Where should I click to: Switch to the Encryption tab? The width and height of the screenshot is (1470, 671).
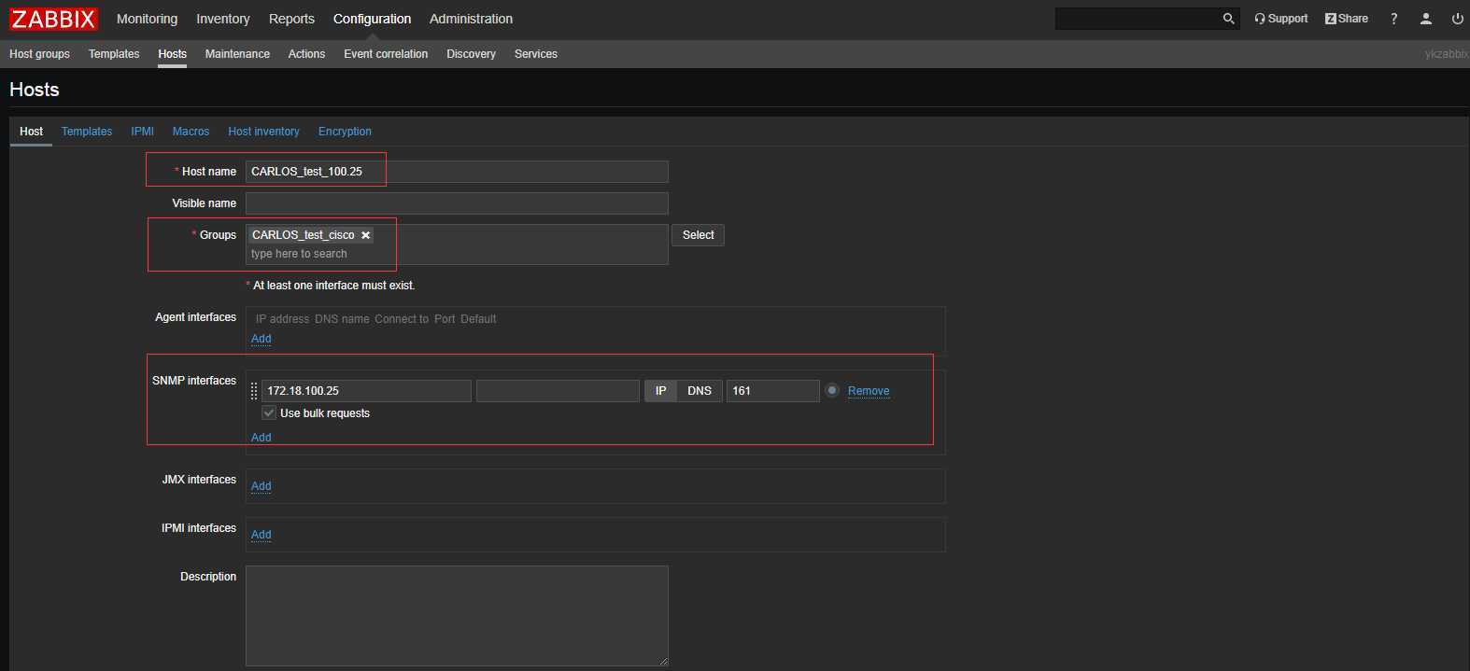(345, 132)
